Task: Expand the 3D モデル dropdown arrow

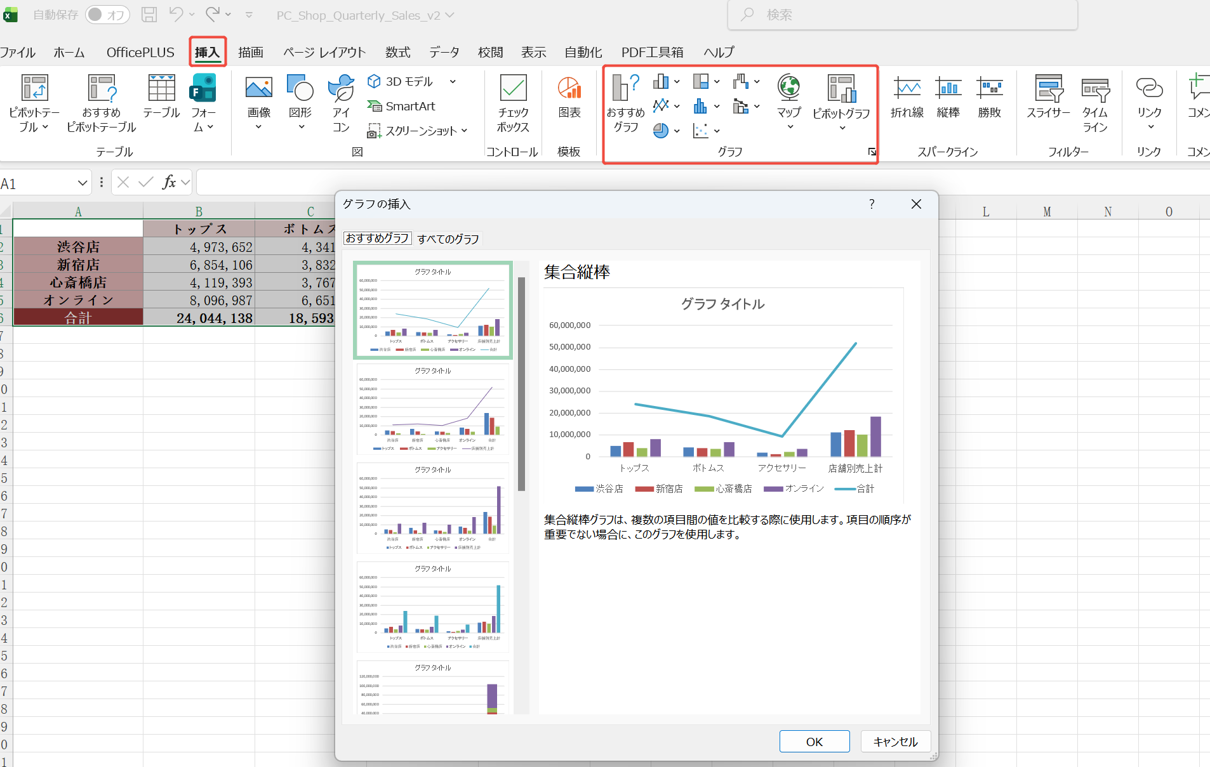Action: point(453,81)
